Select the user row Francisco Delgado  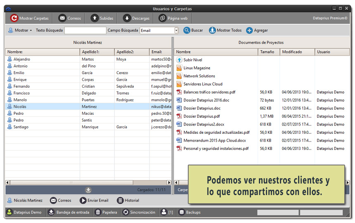pyautogui.click(x=88, y=93)
